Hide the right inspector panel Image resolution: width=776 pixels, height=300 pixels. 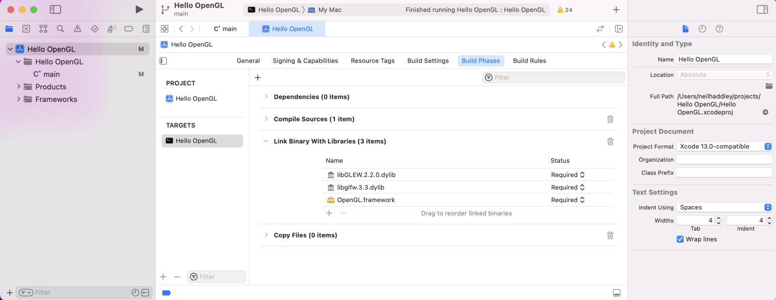(762, 10)
